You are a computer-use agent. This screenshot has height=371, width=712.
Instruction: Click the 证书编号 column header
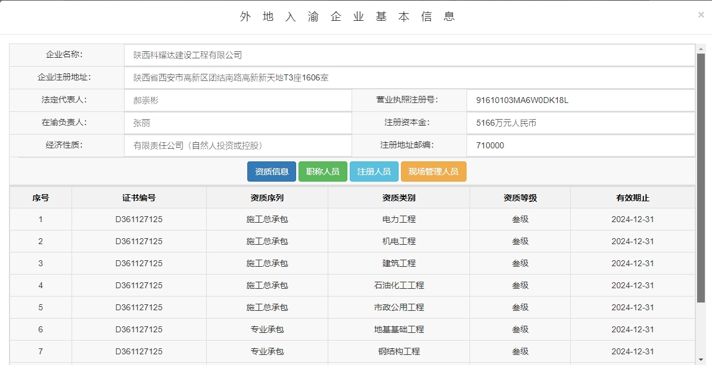pos(139,198)
